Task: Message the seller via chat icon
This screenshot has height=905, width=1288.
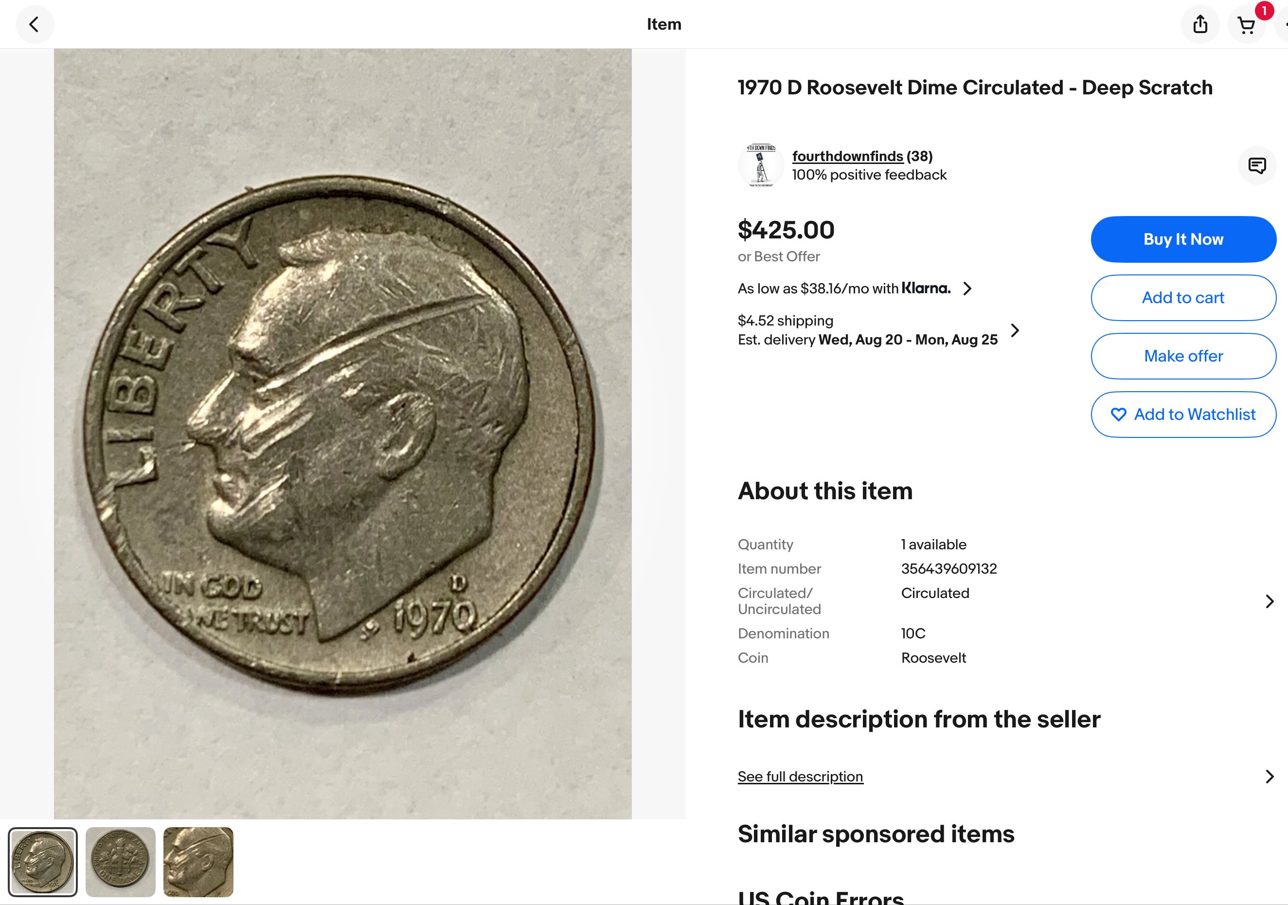Action: coord(1256,165)
